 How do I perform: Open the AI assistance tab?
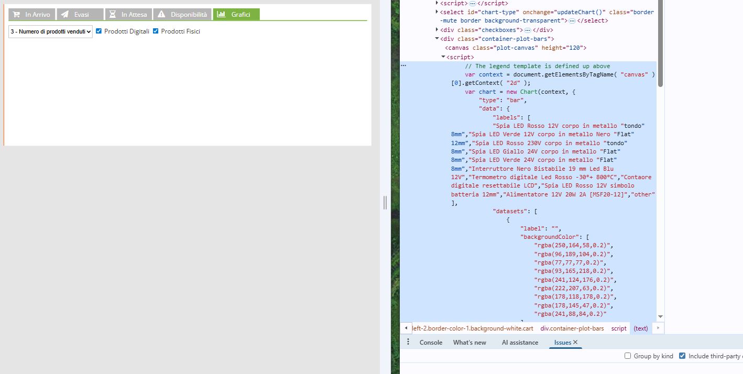click(x=520, y=343)
